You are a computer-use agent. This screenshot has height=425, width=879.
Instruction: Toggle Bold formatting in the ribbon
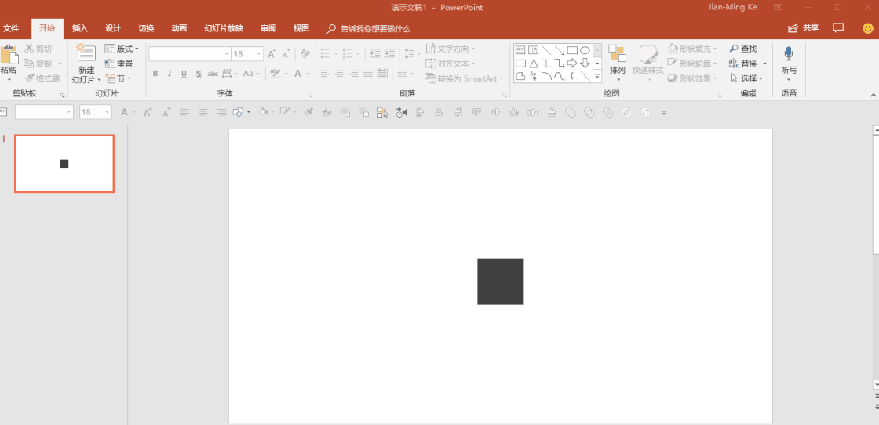point(155,74)
